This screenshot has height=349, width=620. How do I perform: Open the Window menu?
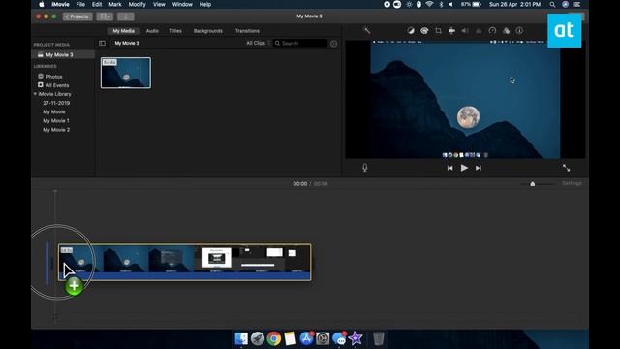[x=182, y=4]
